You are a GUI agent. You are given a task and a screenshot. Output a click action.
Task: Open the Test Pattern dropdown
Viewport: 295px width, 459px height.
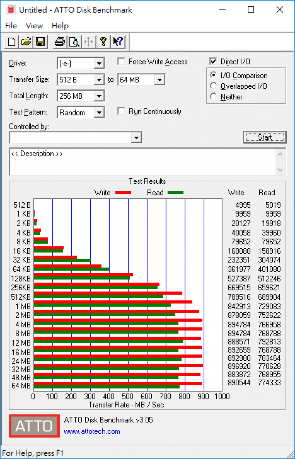(x=99, y=113)
